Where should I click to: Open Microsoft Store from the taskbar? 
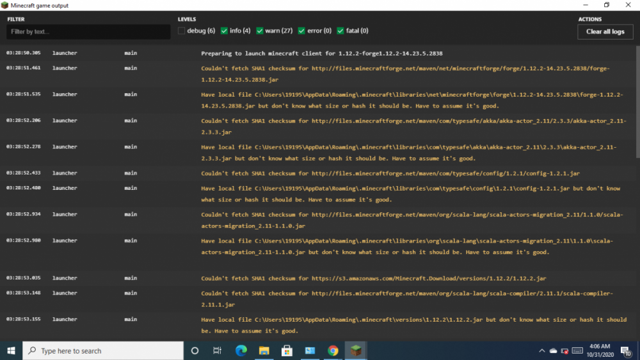(x=287, y=350)
